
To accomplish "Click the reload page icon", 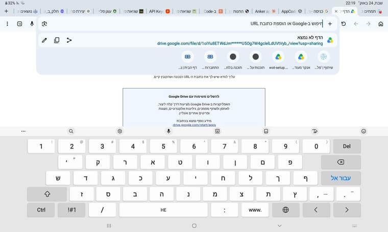I will tap(344, 24).
